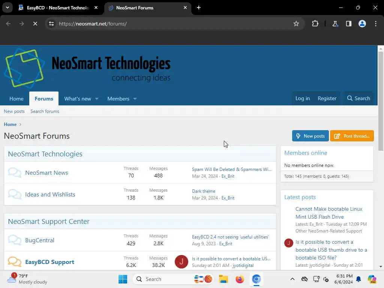Open NeoSmart Support Center category heading

click(49, 221)
